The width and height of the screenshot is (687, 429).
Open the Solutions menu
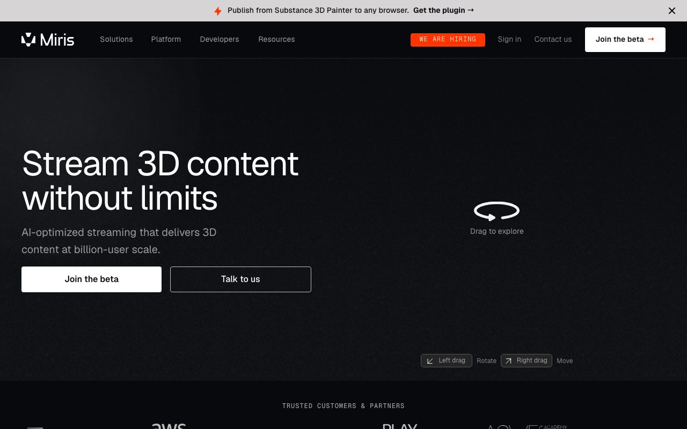116,39
